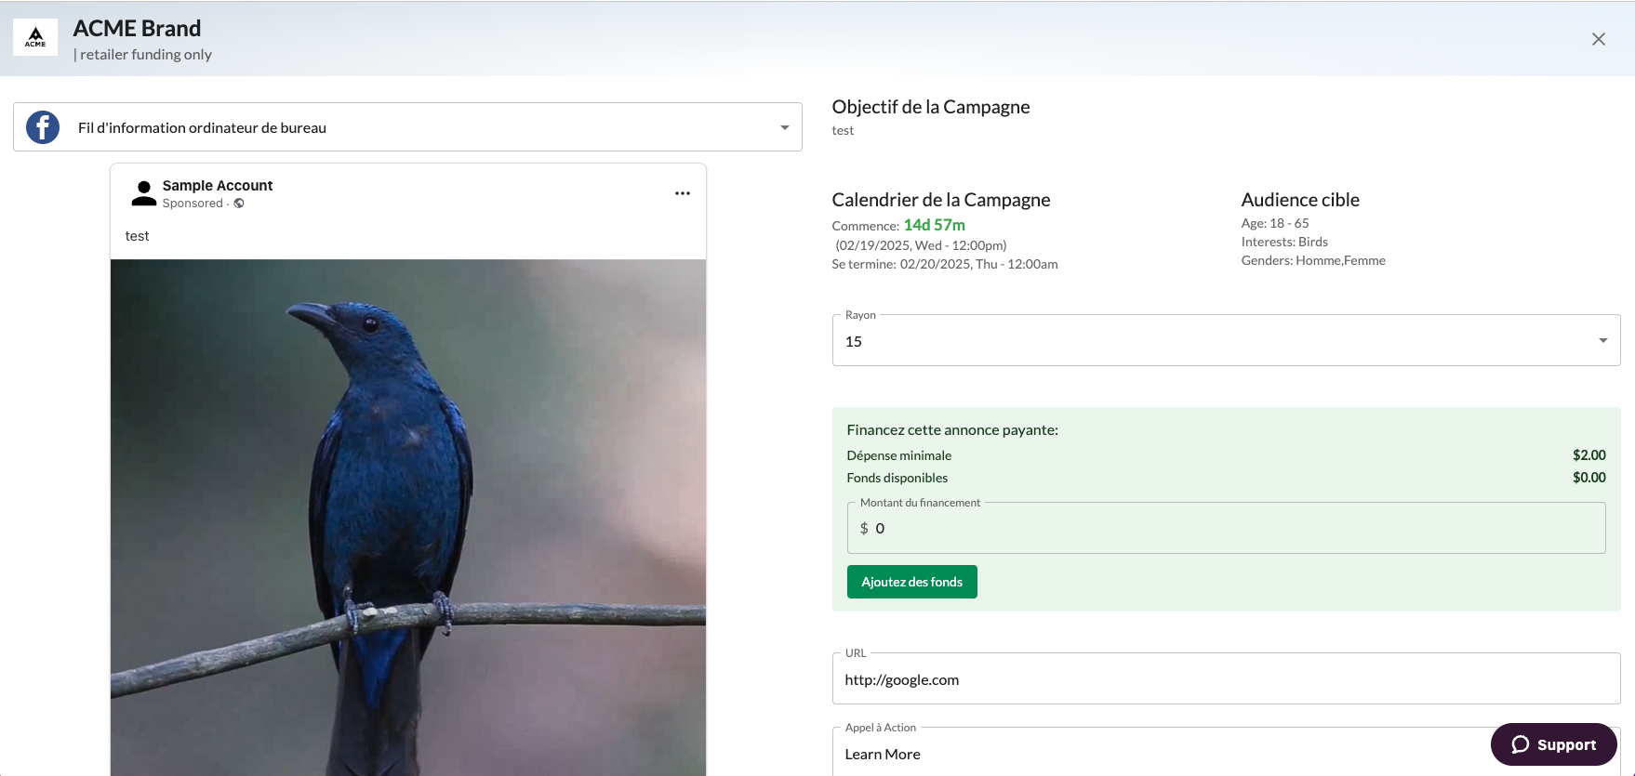Click the chat bubble icon on Support

click(x=1521, y=744)
